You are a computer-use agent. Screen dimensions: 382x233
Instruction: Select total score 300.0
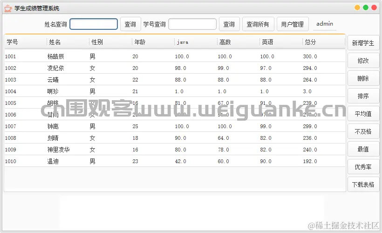point(310,56)
